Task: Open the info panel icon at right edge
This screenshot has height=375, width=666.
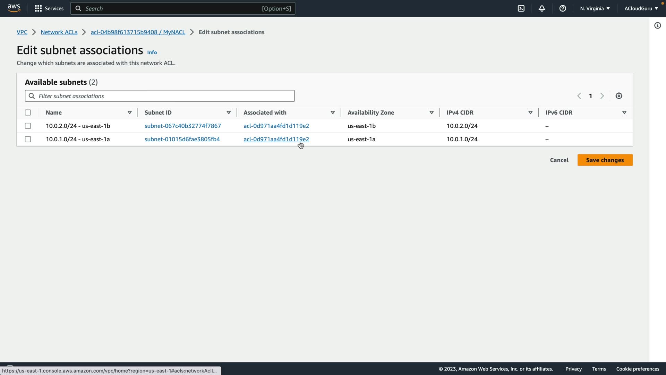Action: click(x=657, y=25)
